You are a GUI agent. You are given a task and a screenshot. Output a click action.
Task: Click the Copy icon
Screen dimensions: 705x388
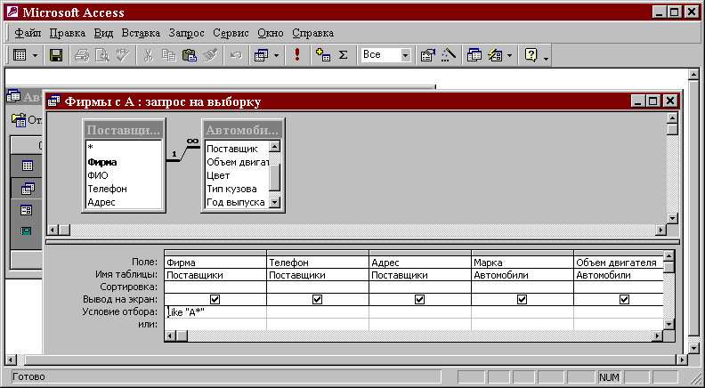[169, 55]
